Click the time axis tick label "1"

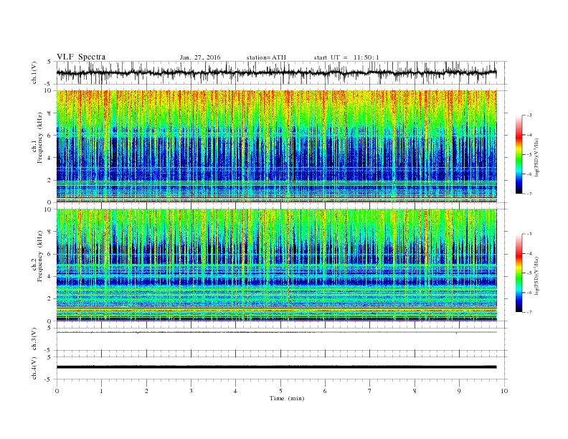[101, 391]
